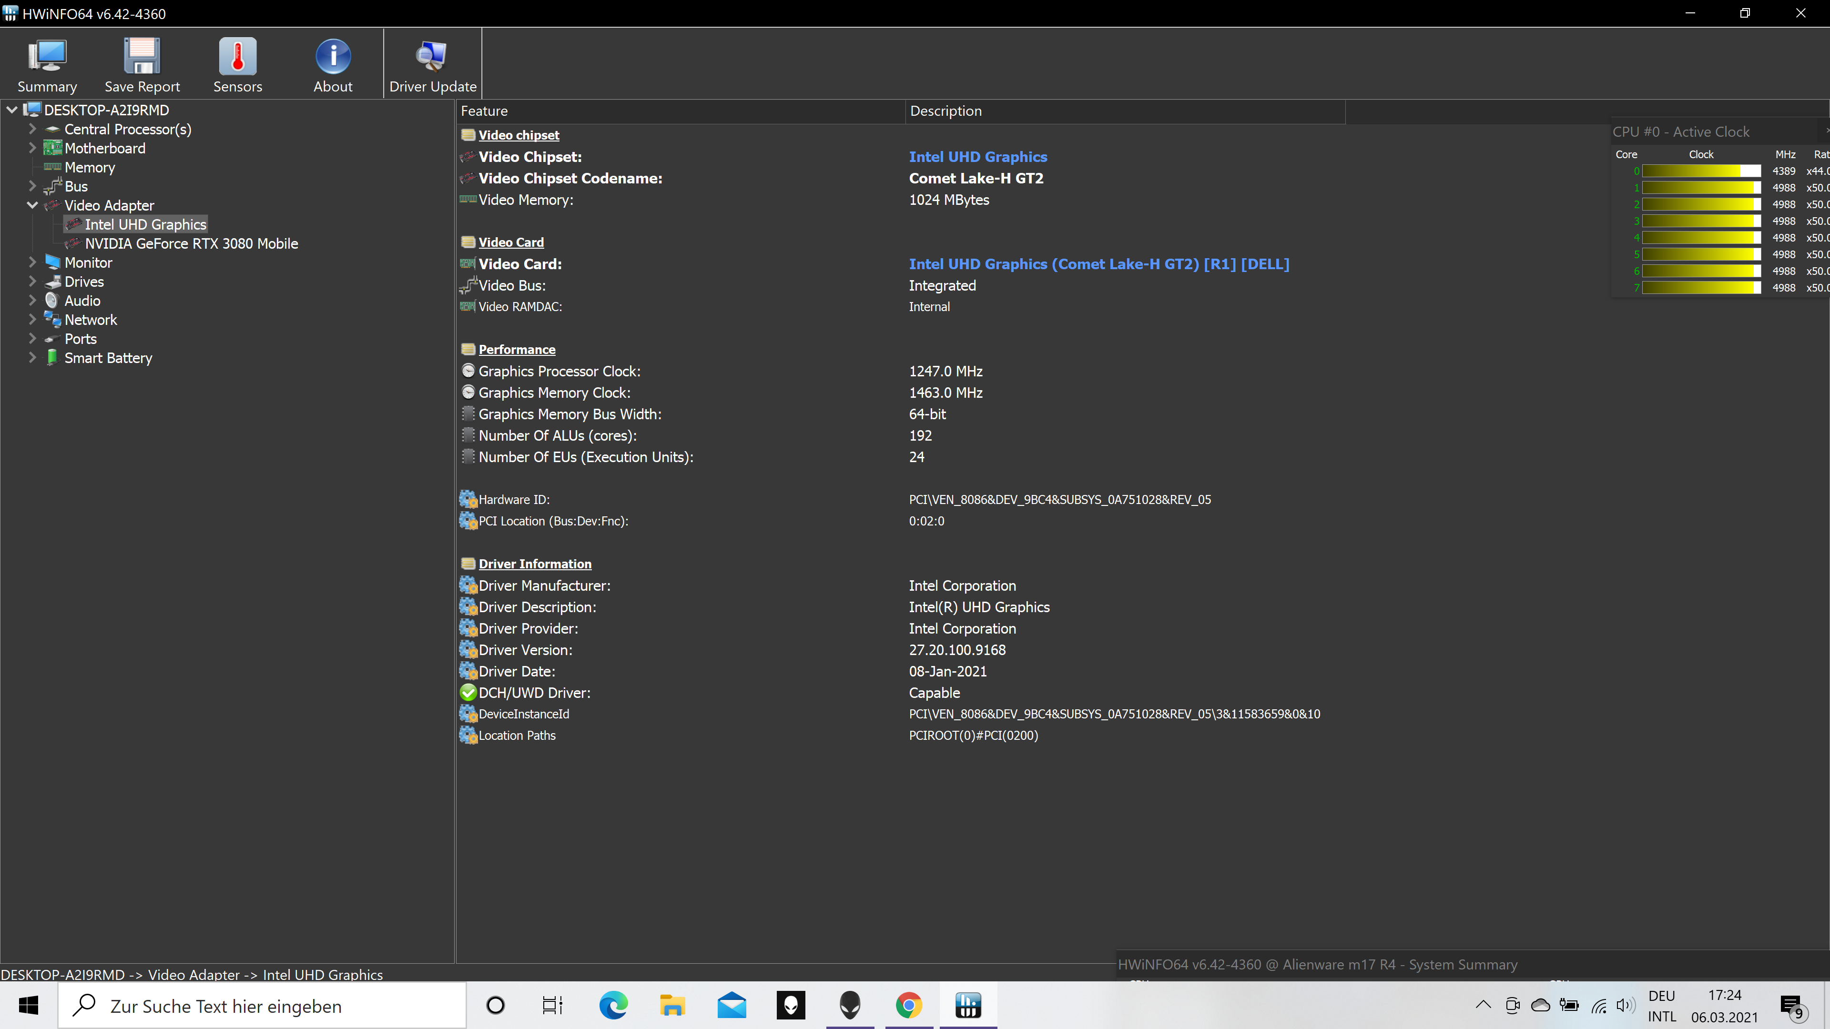Click the Save Report floppy icon

142,56
